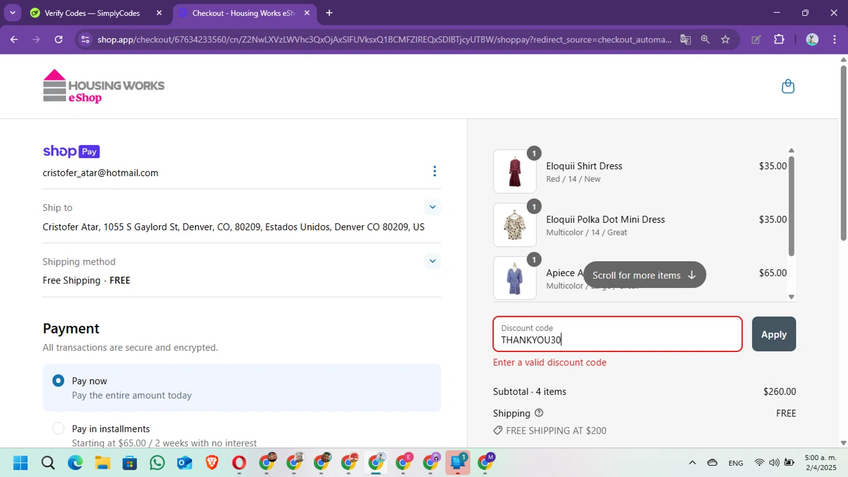Go back with the browser back arrow
The image size is (848, 477).
14,40
